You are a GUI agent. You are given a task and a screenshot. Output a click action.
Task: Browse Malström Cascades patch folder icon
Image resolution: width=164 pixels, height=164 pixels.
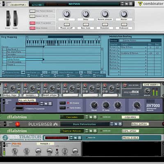[x=91, y=117]
